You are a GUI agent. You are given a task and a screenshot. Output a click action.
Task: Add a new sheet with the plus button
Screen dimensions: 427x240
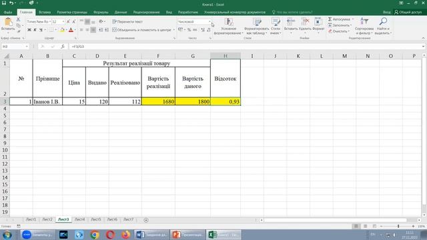pyautogui.click(x=146, y=220)
